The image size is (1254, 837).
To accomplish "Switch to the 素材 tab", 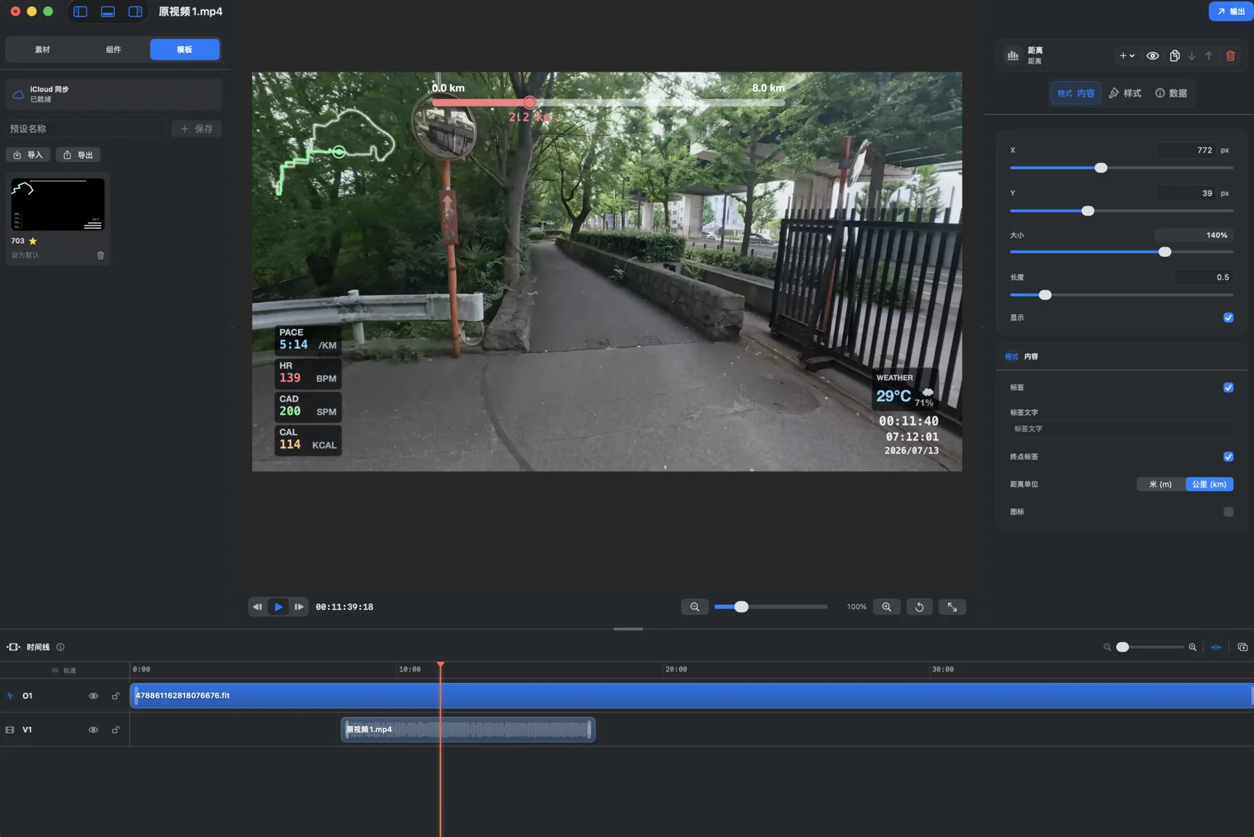I will [x=42, y=49].
